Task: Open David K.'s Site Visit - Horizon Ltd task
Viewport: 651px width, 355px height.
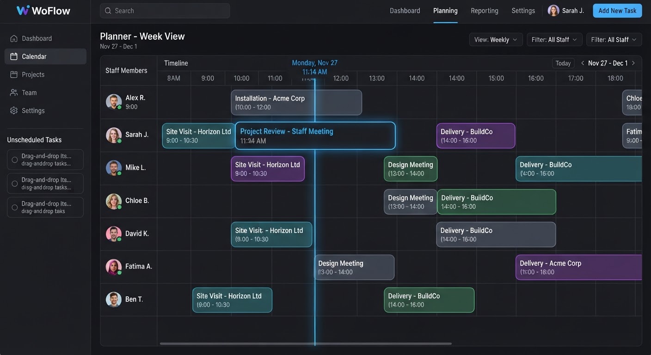Action: click(271, 235)
